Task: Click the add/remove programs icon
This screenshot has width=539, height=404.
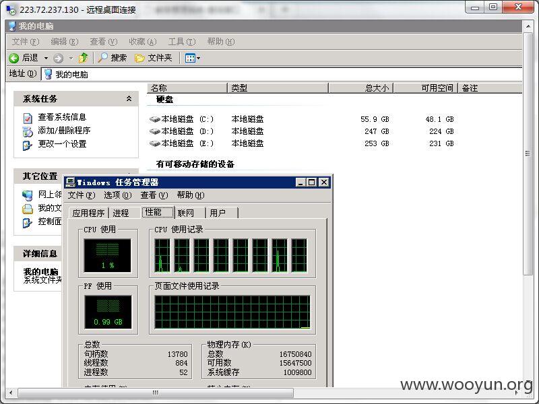Action: click(28, 131)
